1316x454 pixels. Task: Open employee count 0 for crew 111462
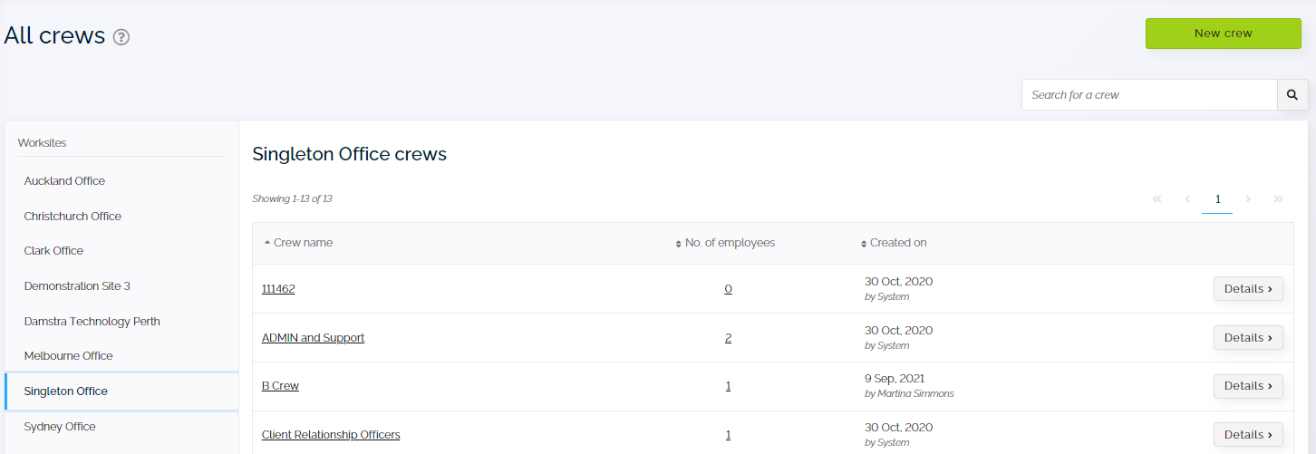[728, 289]
